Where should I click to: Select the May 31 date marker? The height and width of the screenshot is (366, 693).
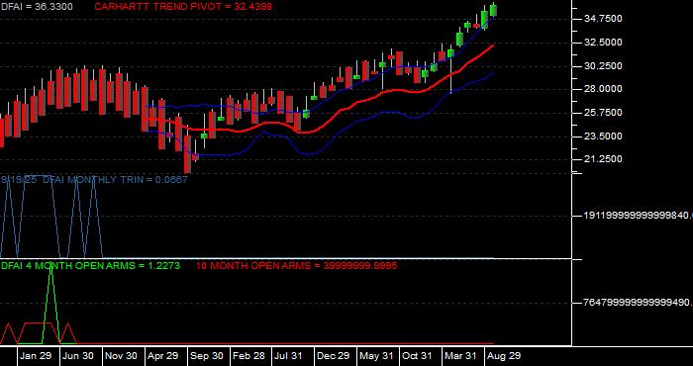click(376, 356)
